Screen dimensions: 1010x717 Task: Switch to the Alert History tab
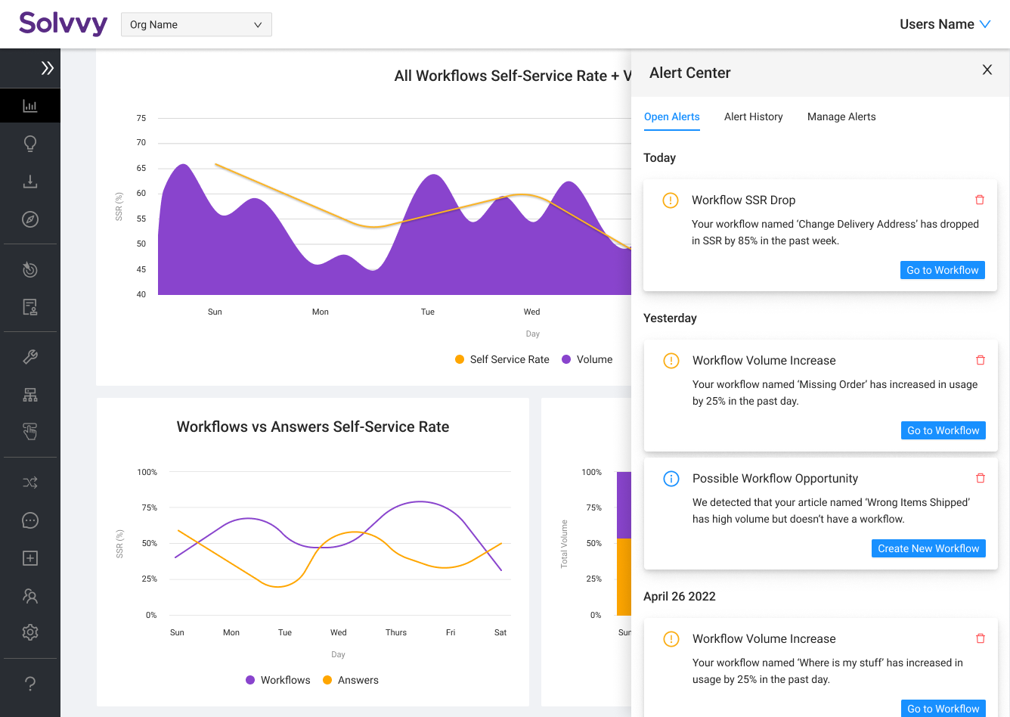coord(754,116)
